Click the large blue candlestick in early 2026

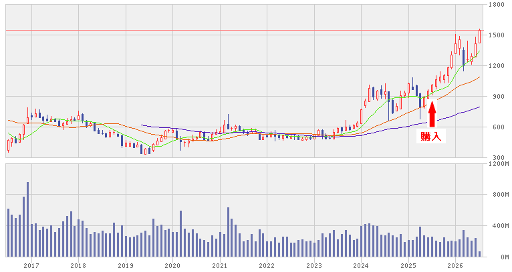(x=463, y=57)
